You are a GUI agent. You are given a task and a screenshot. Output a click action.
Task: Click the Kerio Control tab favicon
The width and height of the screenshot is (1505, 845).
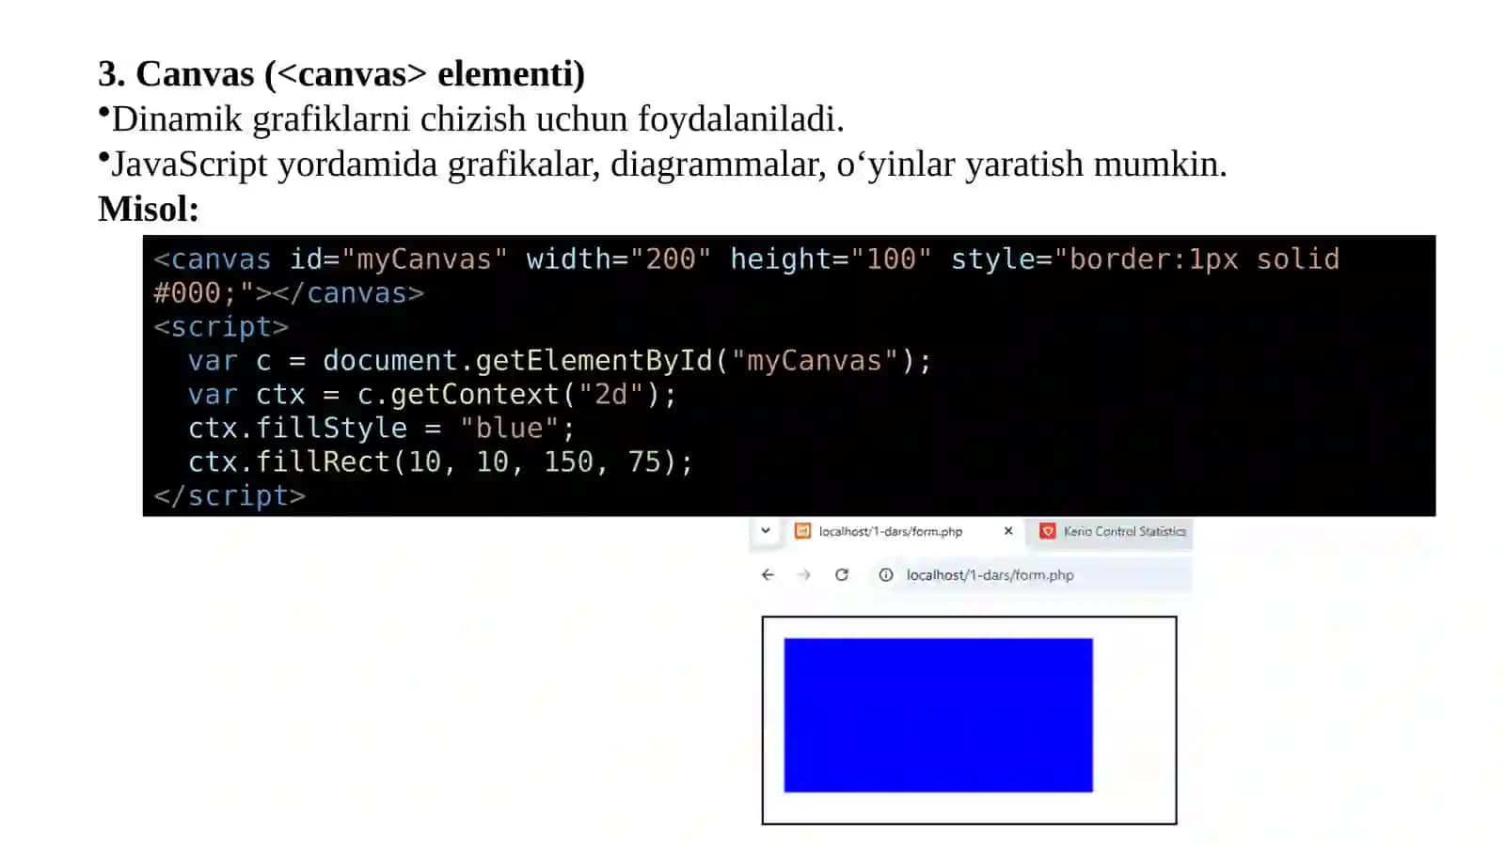pos(1048,531)
